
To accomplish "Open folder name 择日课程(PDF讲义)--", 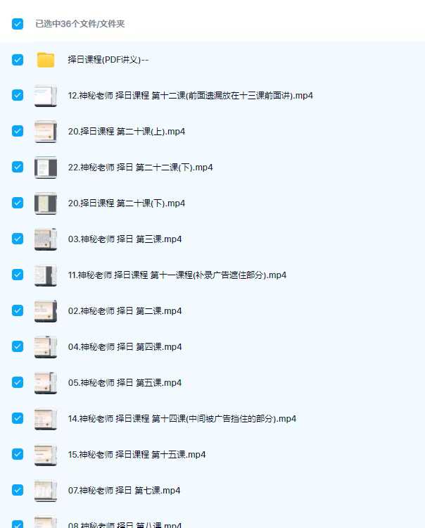I will point(108,60).
